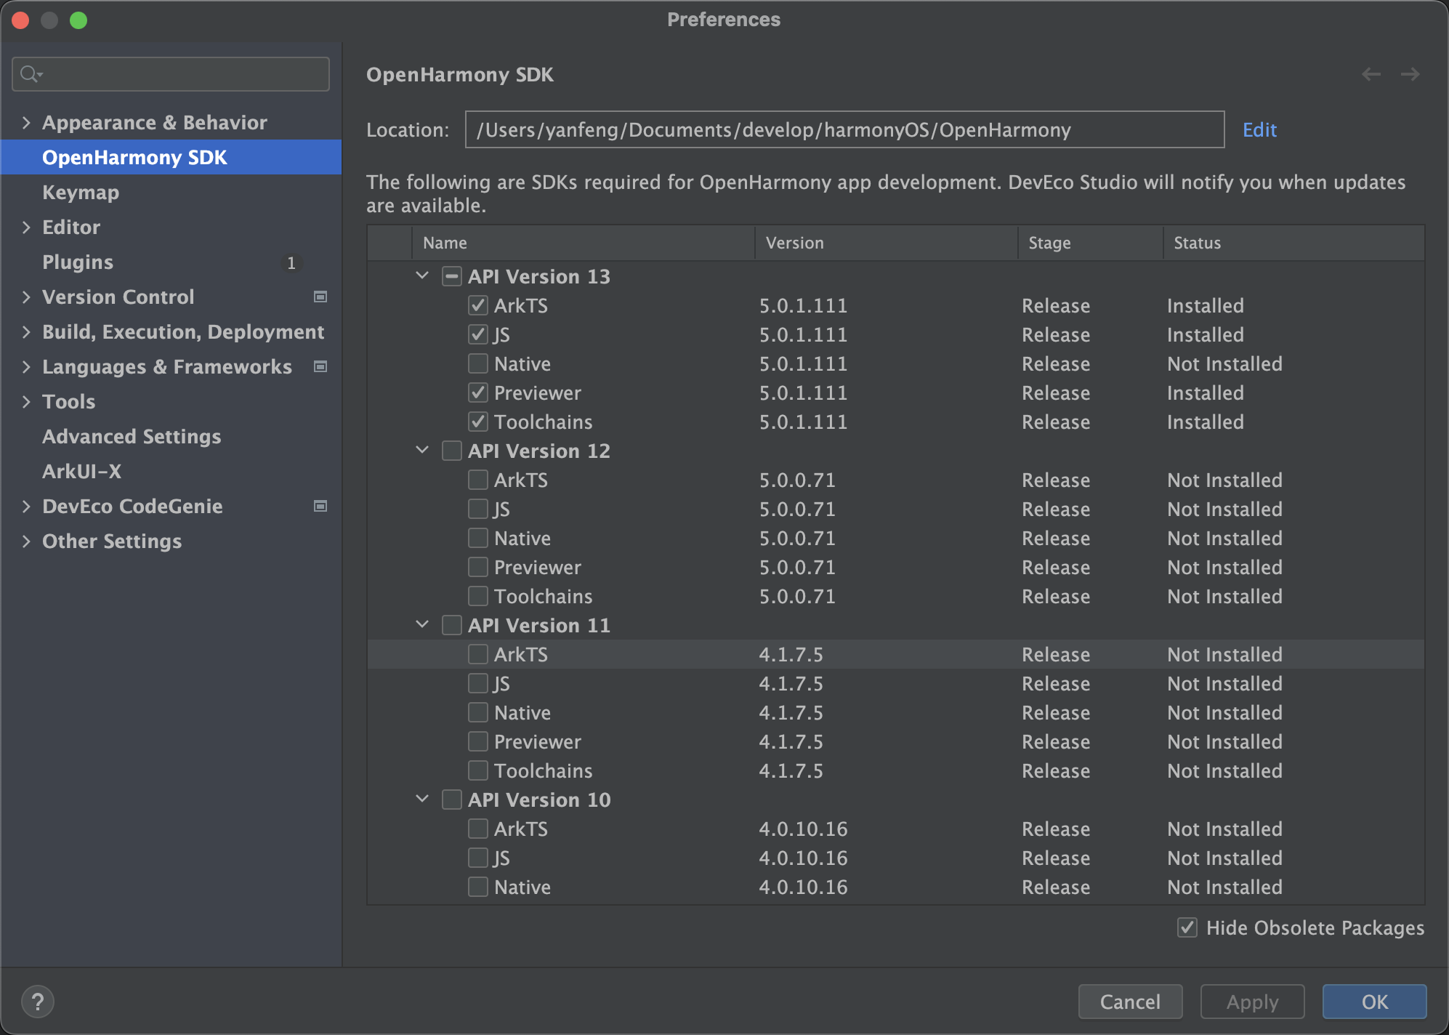Screen dimensions: 1449x1035
Task: Click Release stage of Native 4.0.10.16
Action: (x=1056, y=887)
